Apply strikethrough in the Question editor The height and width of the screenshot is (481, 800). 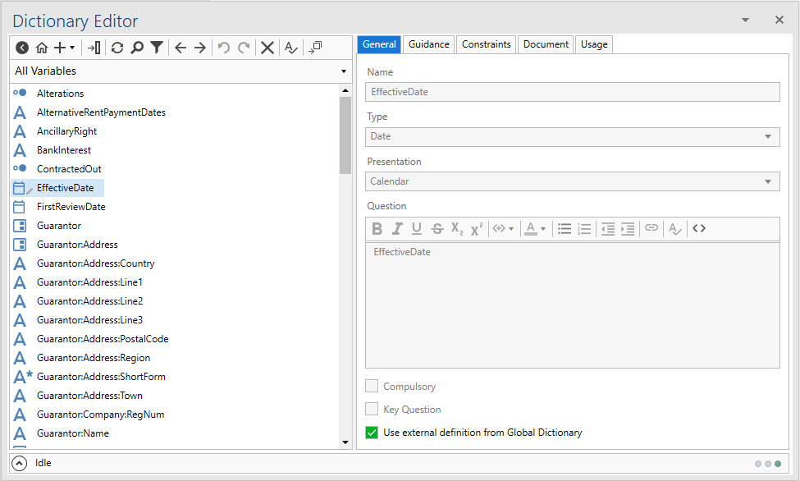coord(437,228)
